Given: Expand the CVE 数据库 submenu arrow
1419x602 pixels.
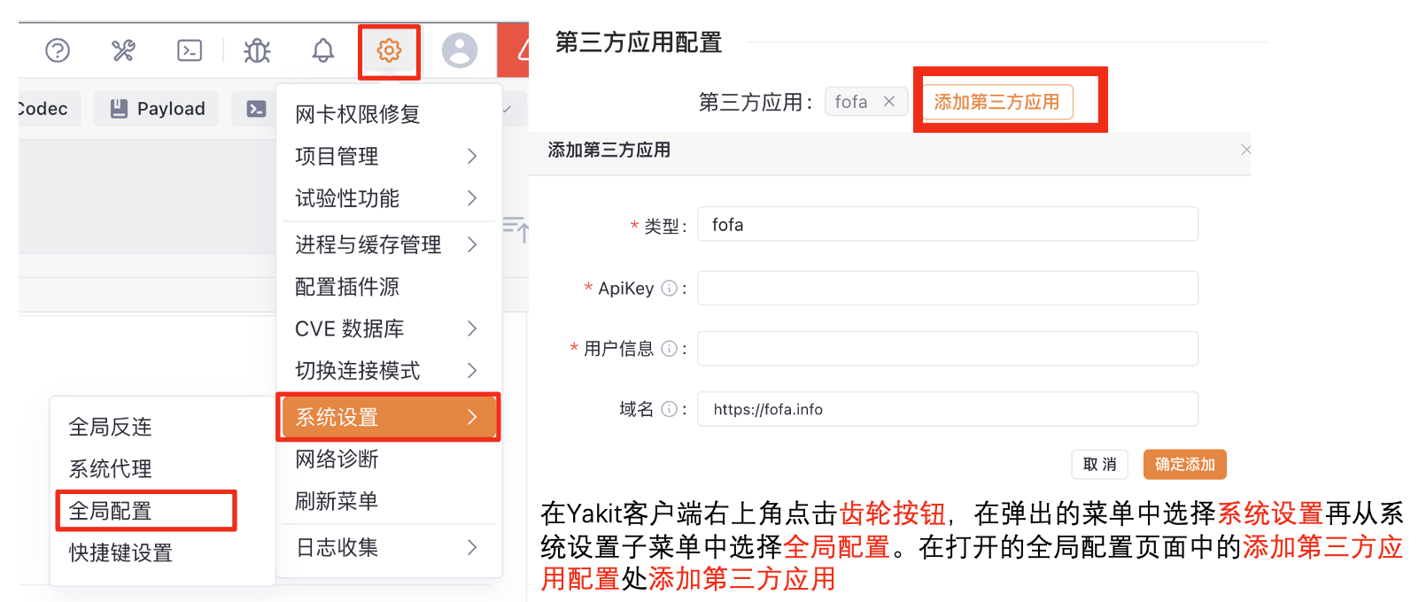Looking at the screenshot, I should (472, 328).
